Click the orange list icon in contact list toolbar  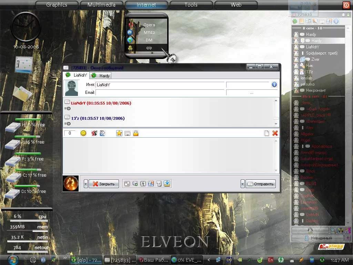tap(301, 21)
